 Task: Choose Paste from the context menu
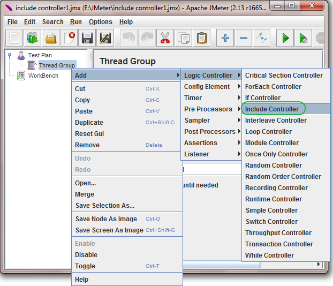coord(127,111)
